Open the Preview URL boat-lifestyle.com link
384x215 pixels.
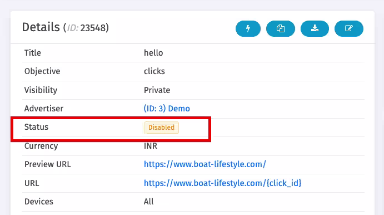(x=205, y=164)
